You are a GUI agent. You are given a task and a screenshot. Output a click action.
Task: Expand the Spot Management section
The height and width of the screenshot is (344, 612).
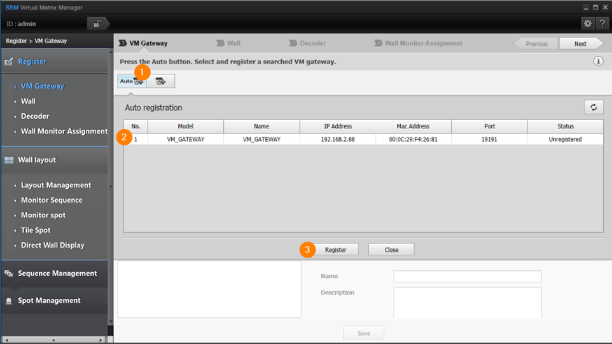click(x=55, y=301)
